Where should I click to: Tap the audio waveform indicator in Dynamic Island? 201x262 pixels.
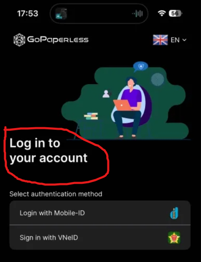137,13
